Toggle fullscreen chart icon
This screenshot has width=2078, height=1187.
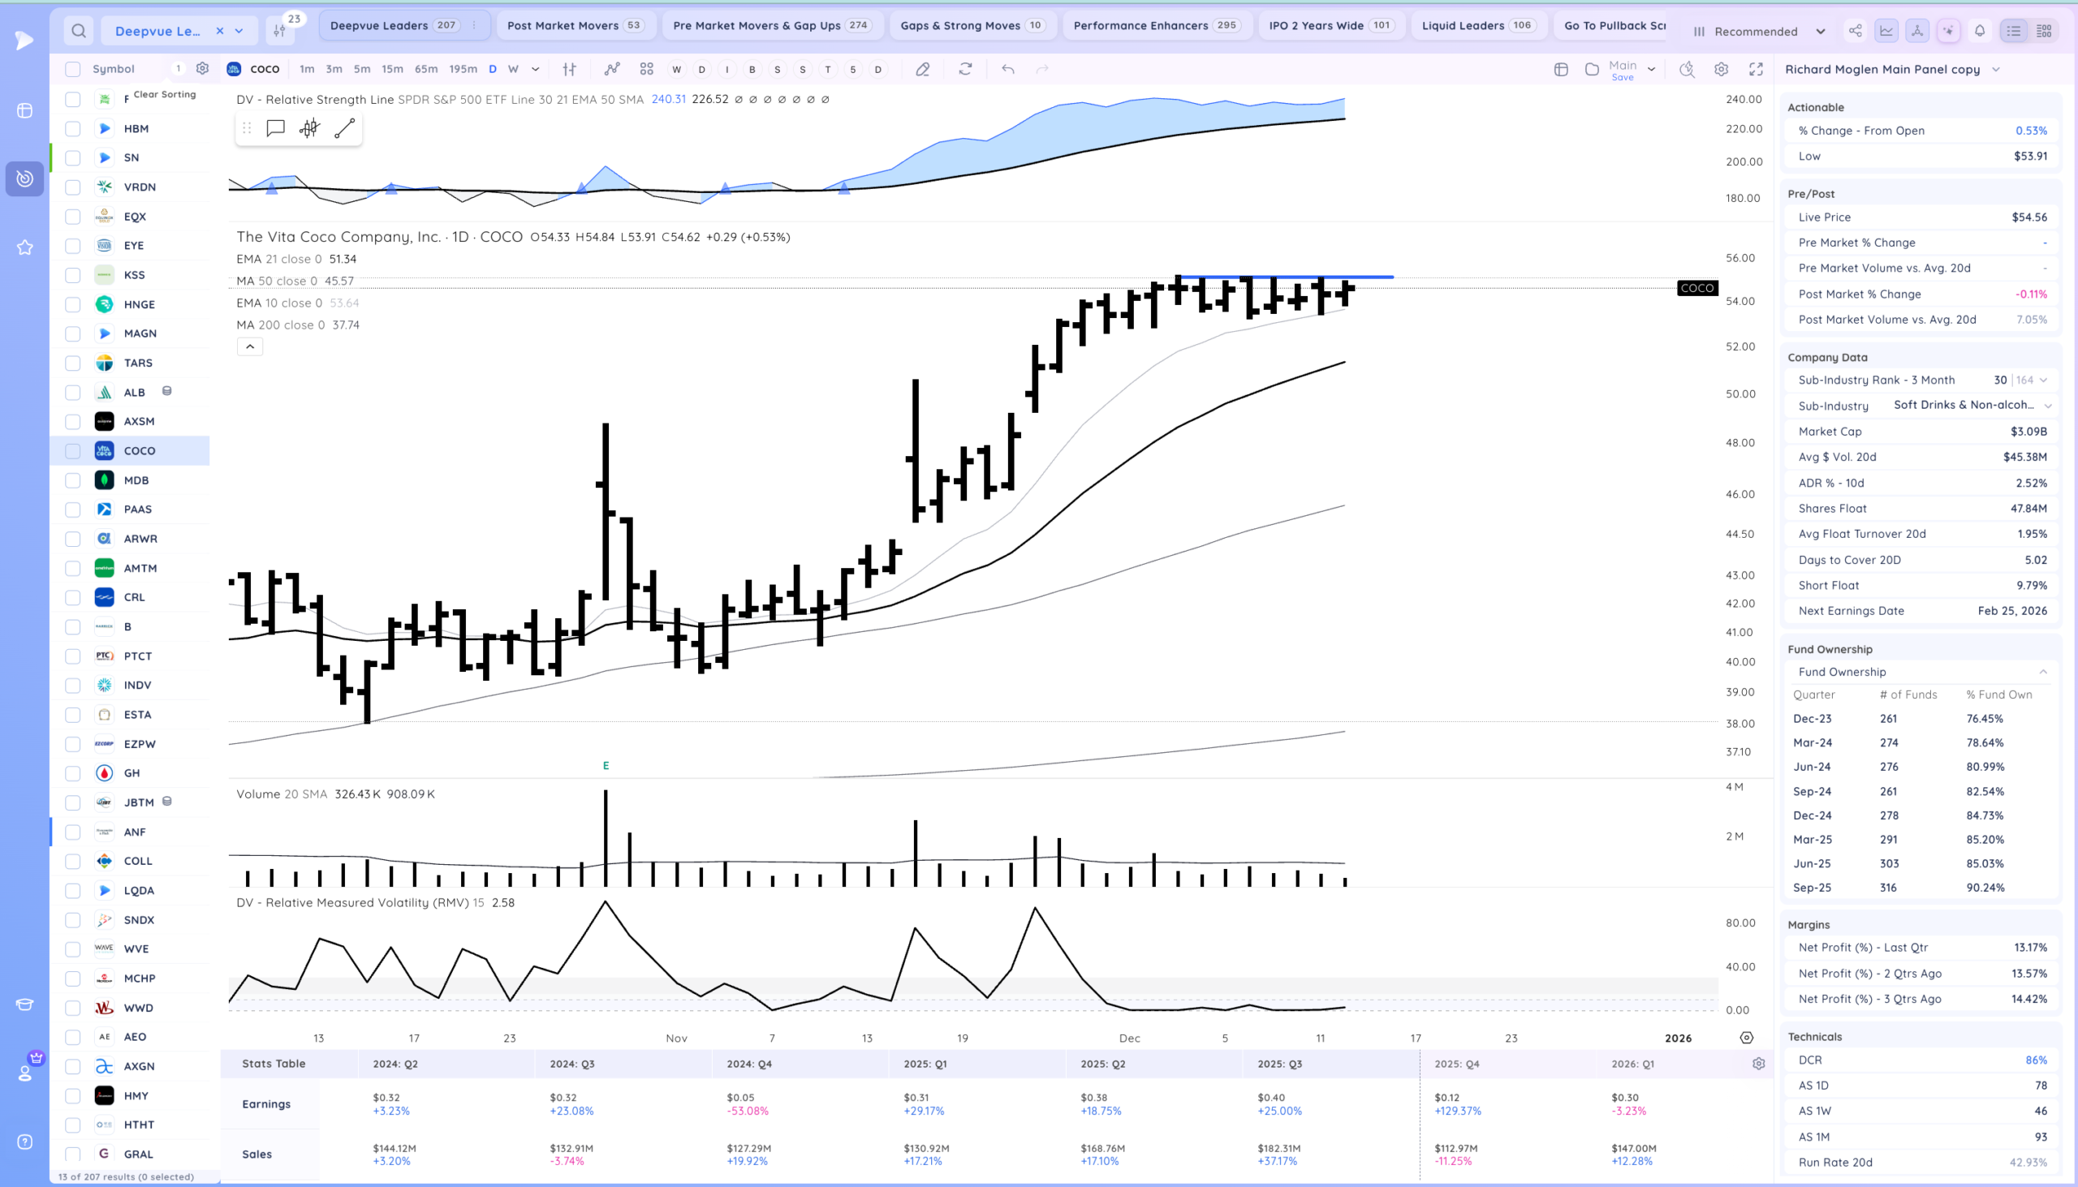coord(1756,69)
